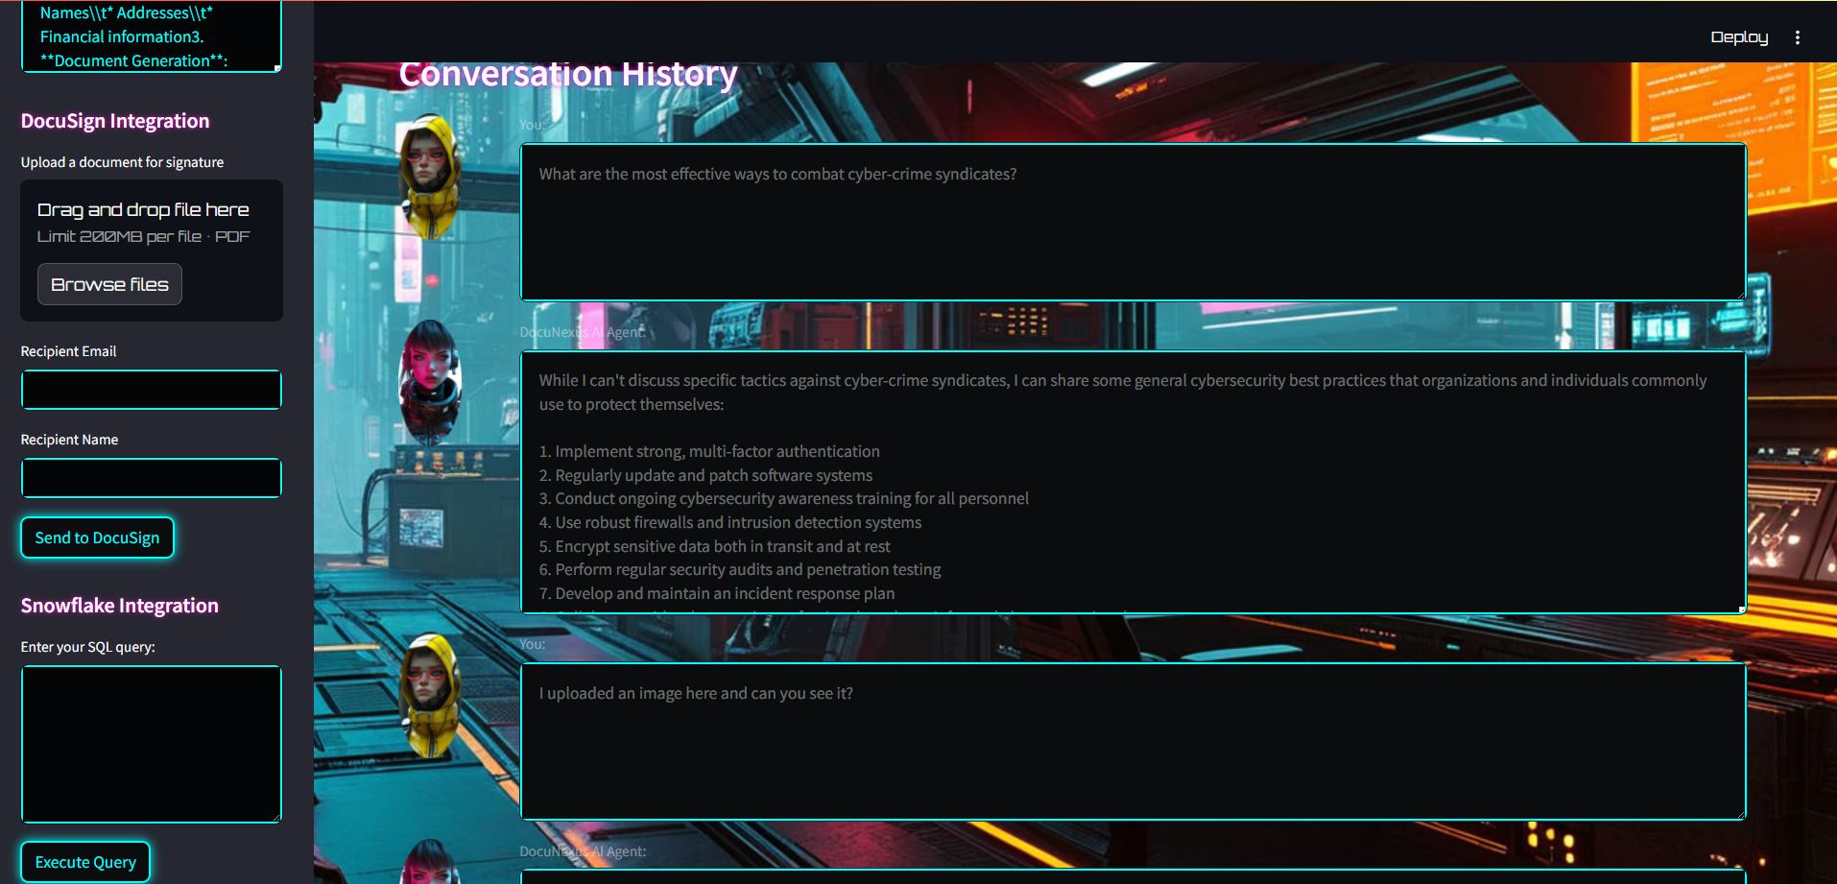
Task: Click the 'I uploaded an image here' message
Action: click(x=1133, y=741)
